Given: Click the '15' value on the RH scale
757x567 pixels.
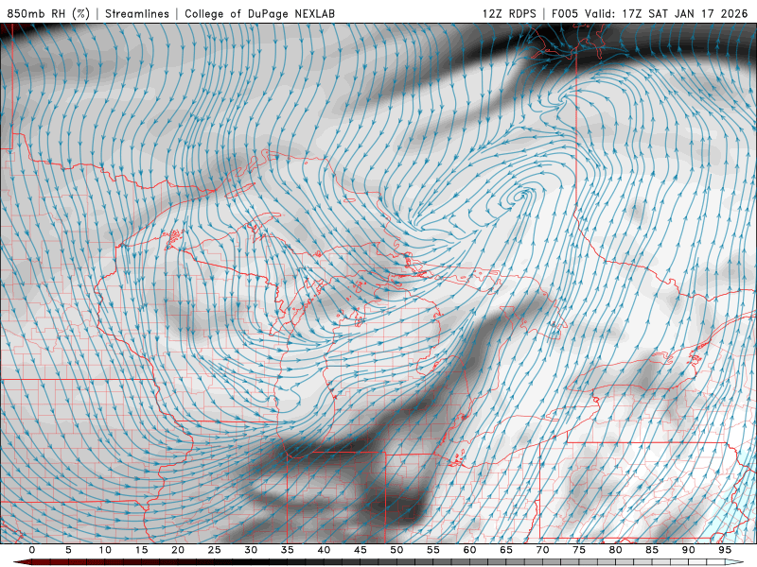Looking at the screenshot, I should 141,550.
